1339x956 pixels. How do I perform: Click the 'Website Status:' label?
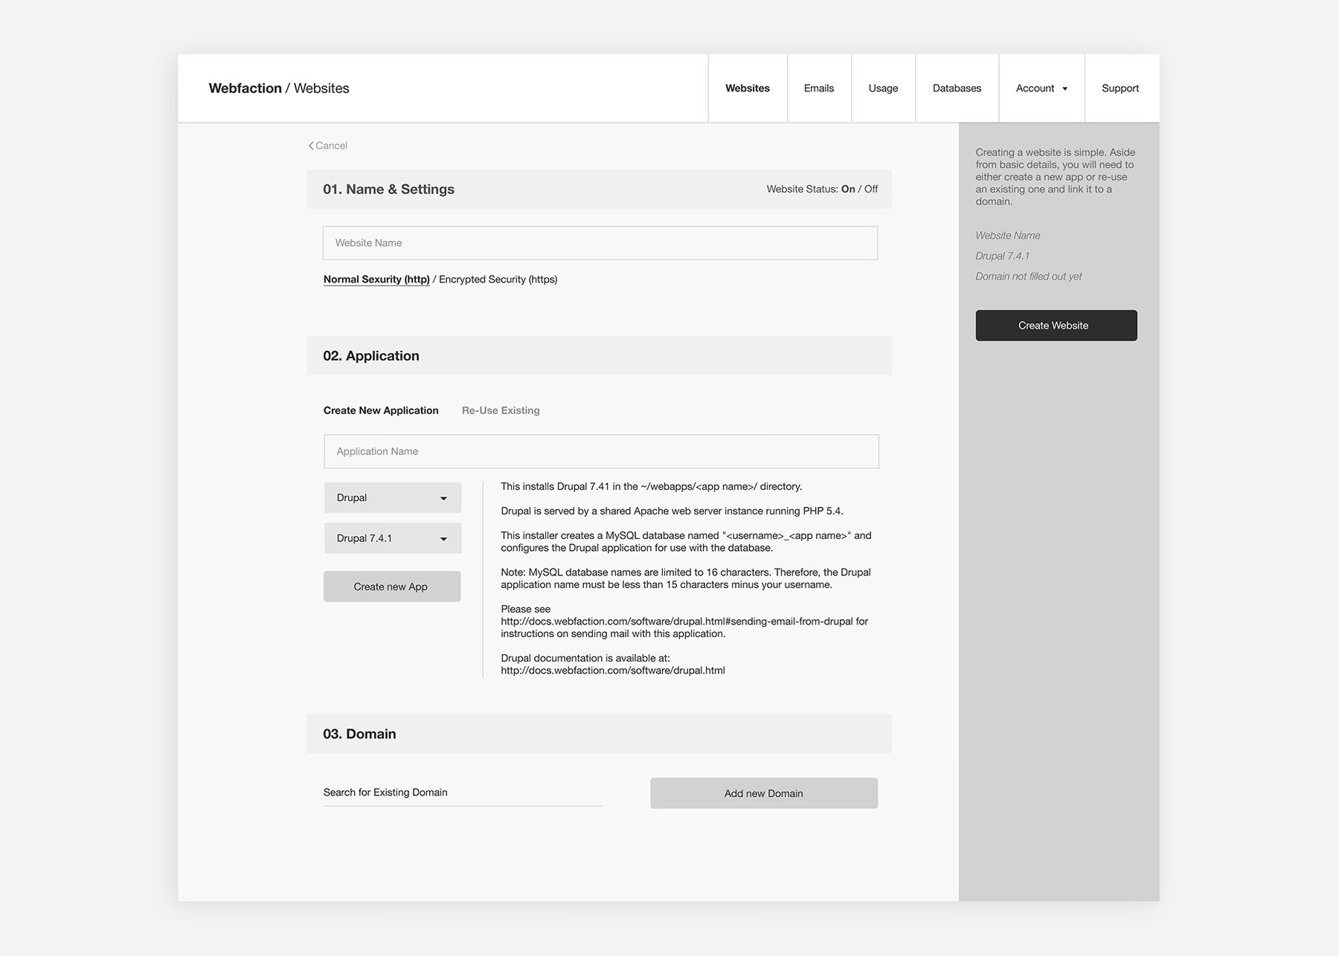pyautogui.click(x=803, y=190)
